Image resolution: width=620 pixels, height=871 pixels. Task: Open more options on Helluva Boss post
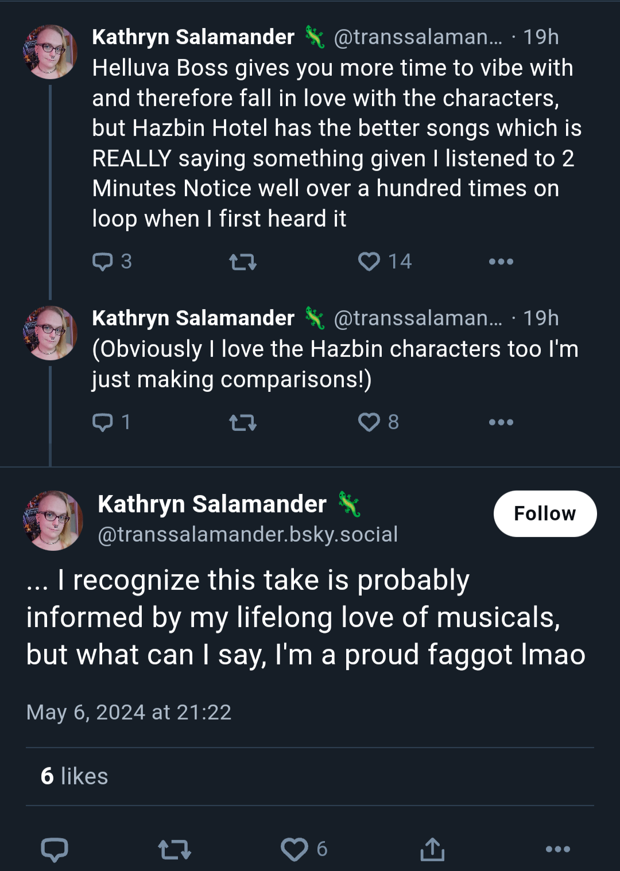click(x=501, y=262)
